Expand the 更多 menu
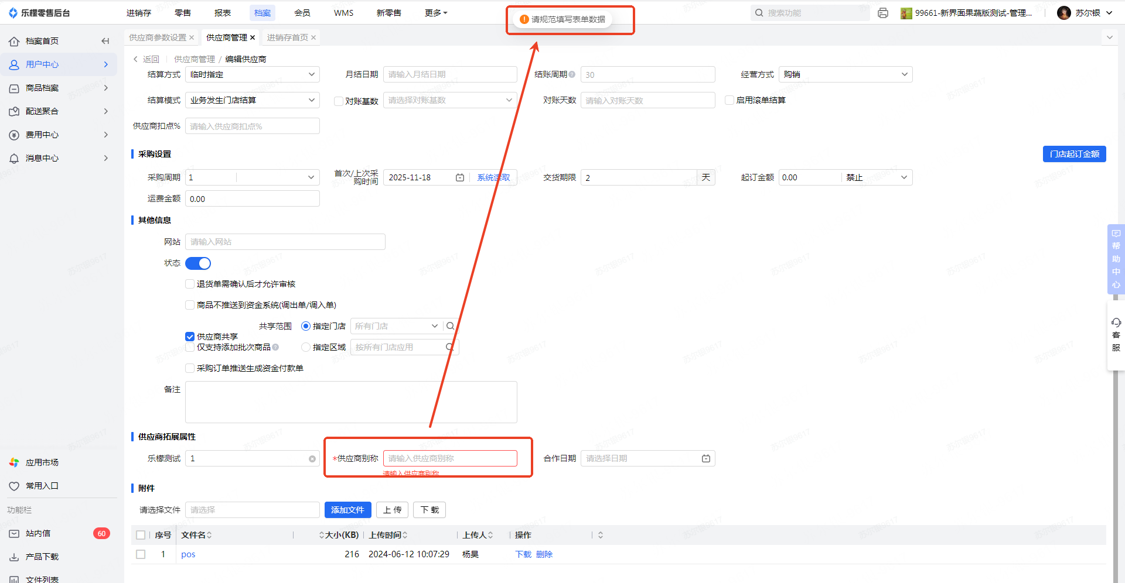 point(436,13)
